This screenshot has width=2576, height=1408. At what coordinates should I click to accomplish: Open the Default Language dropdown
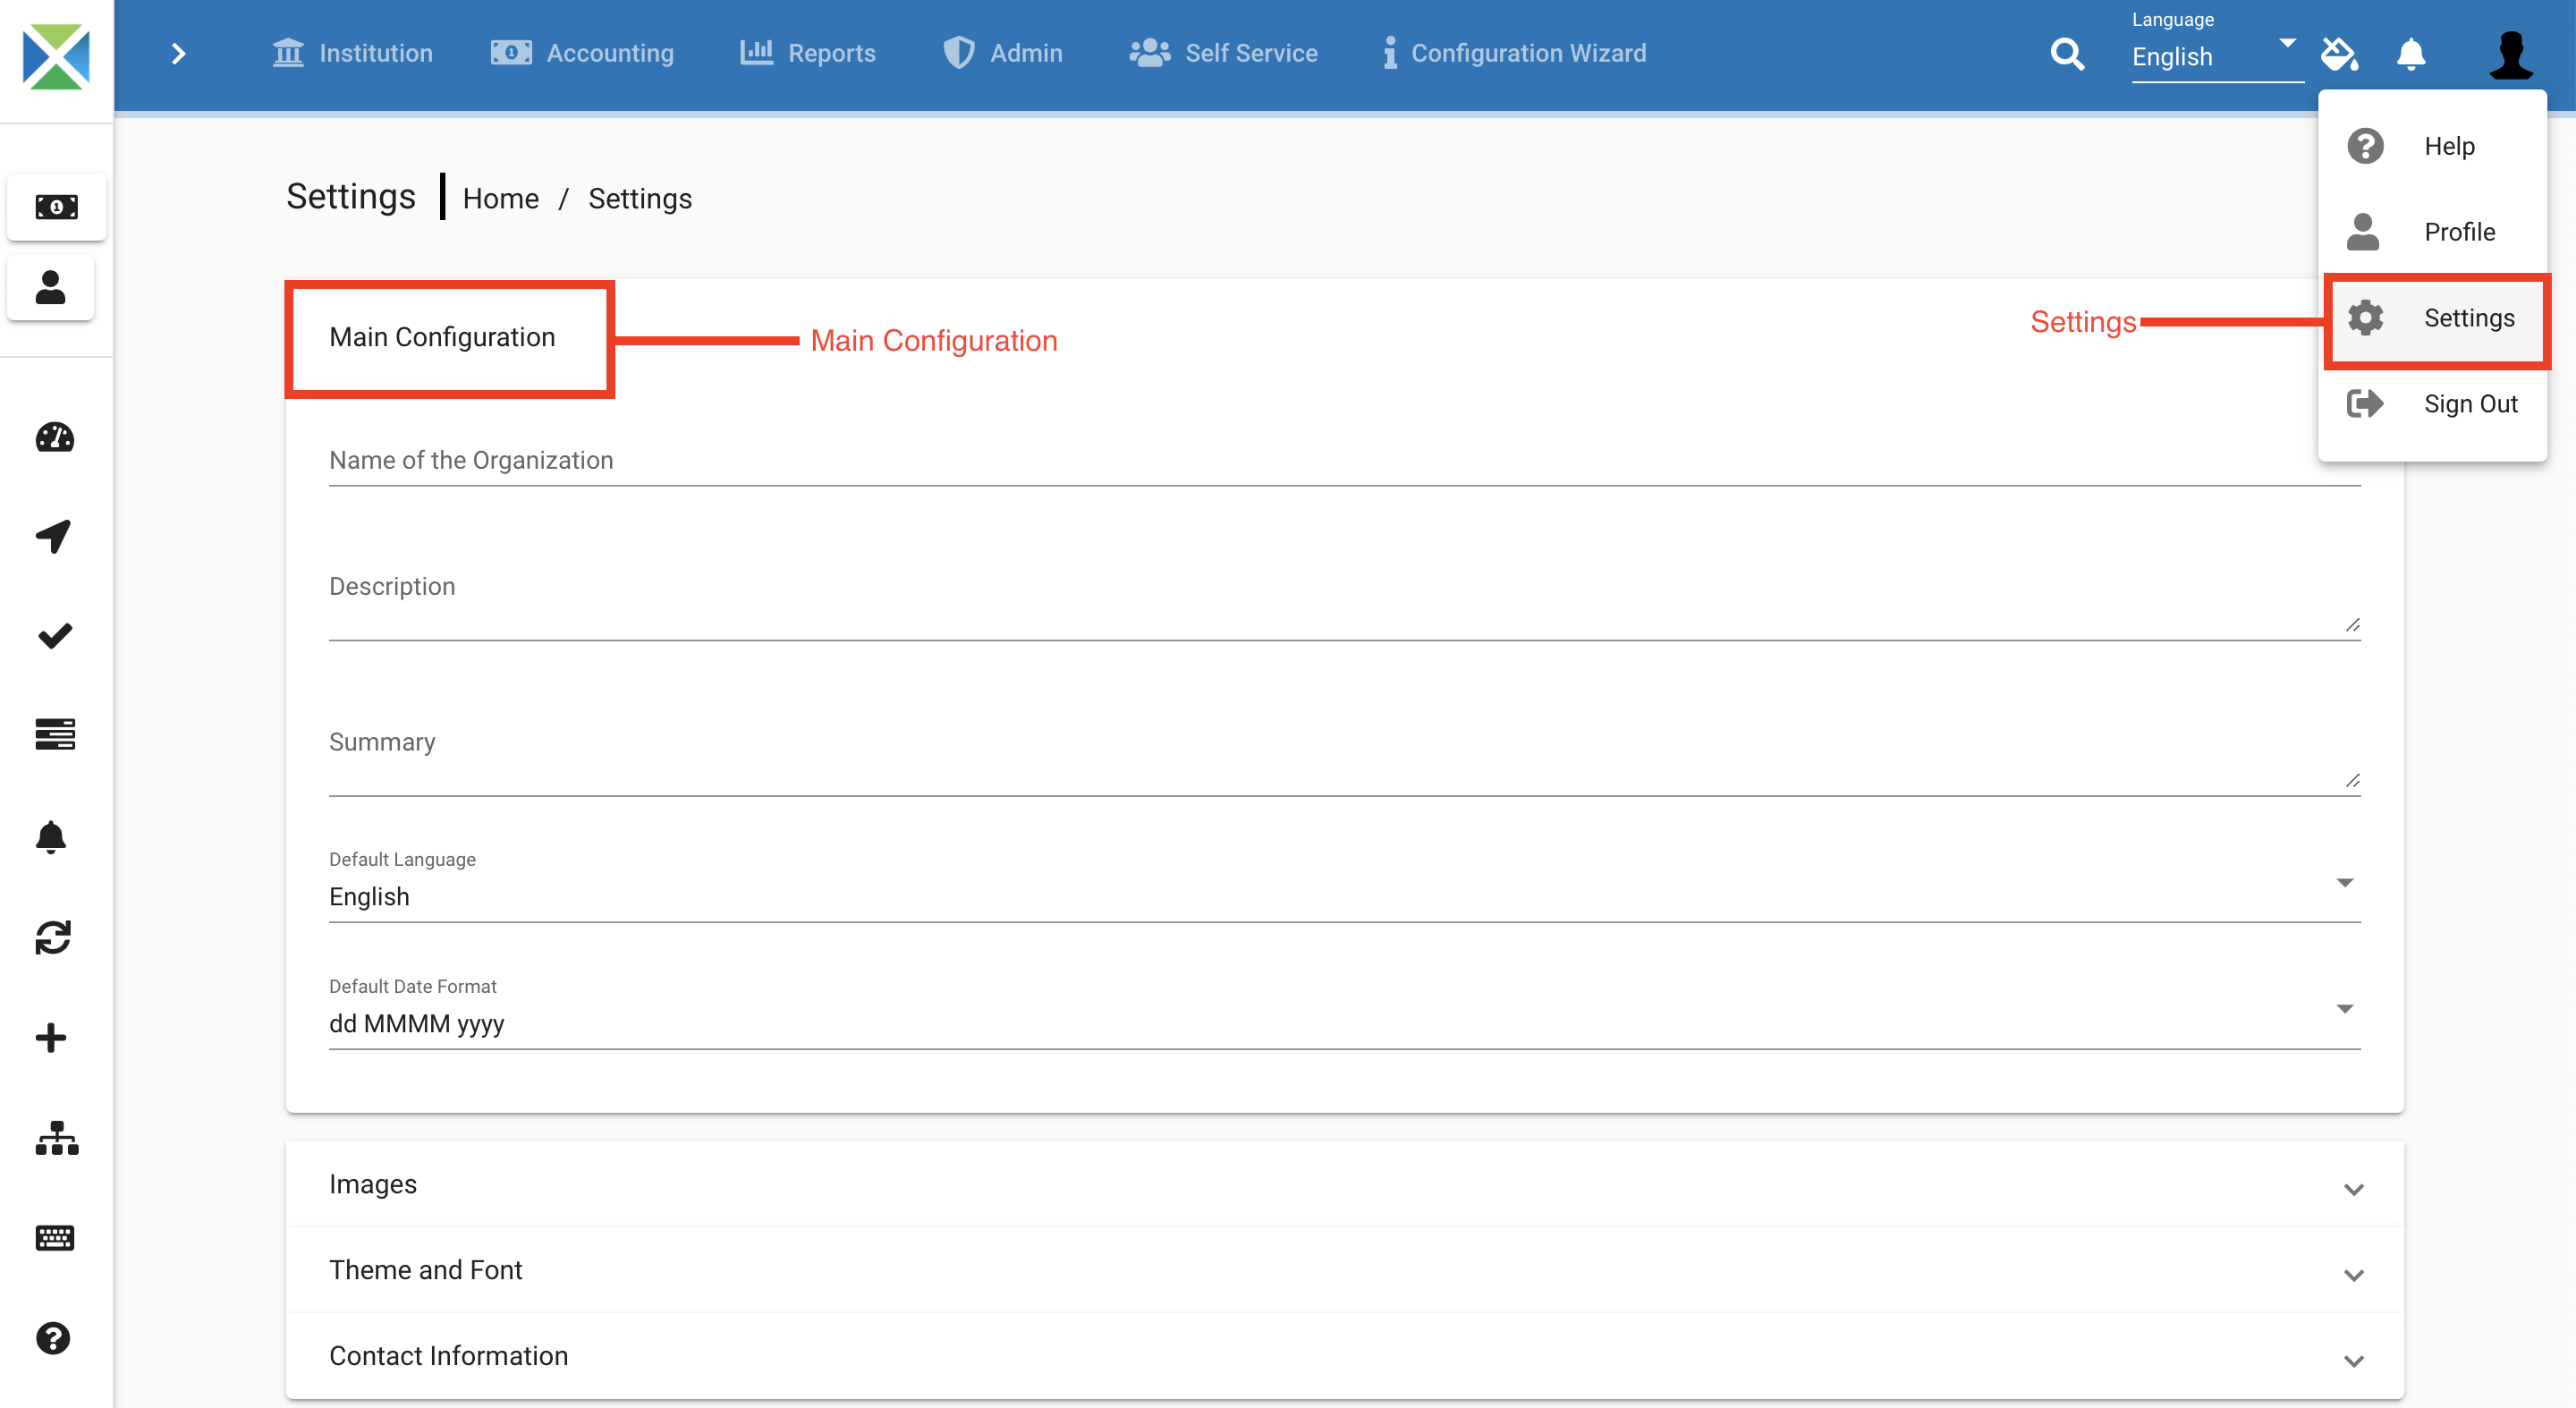coord(1344,896)
